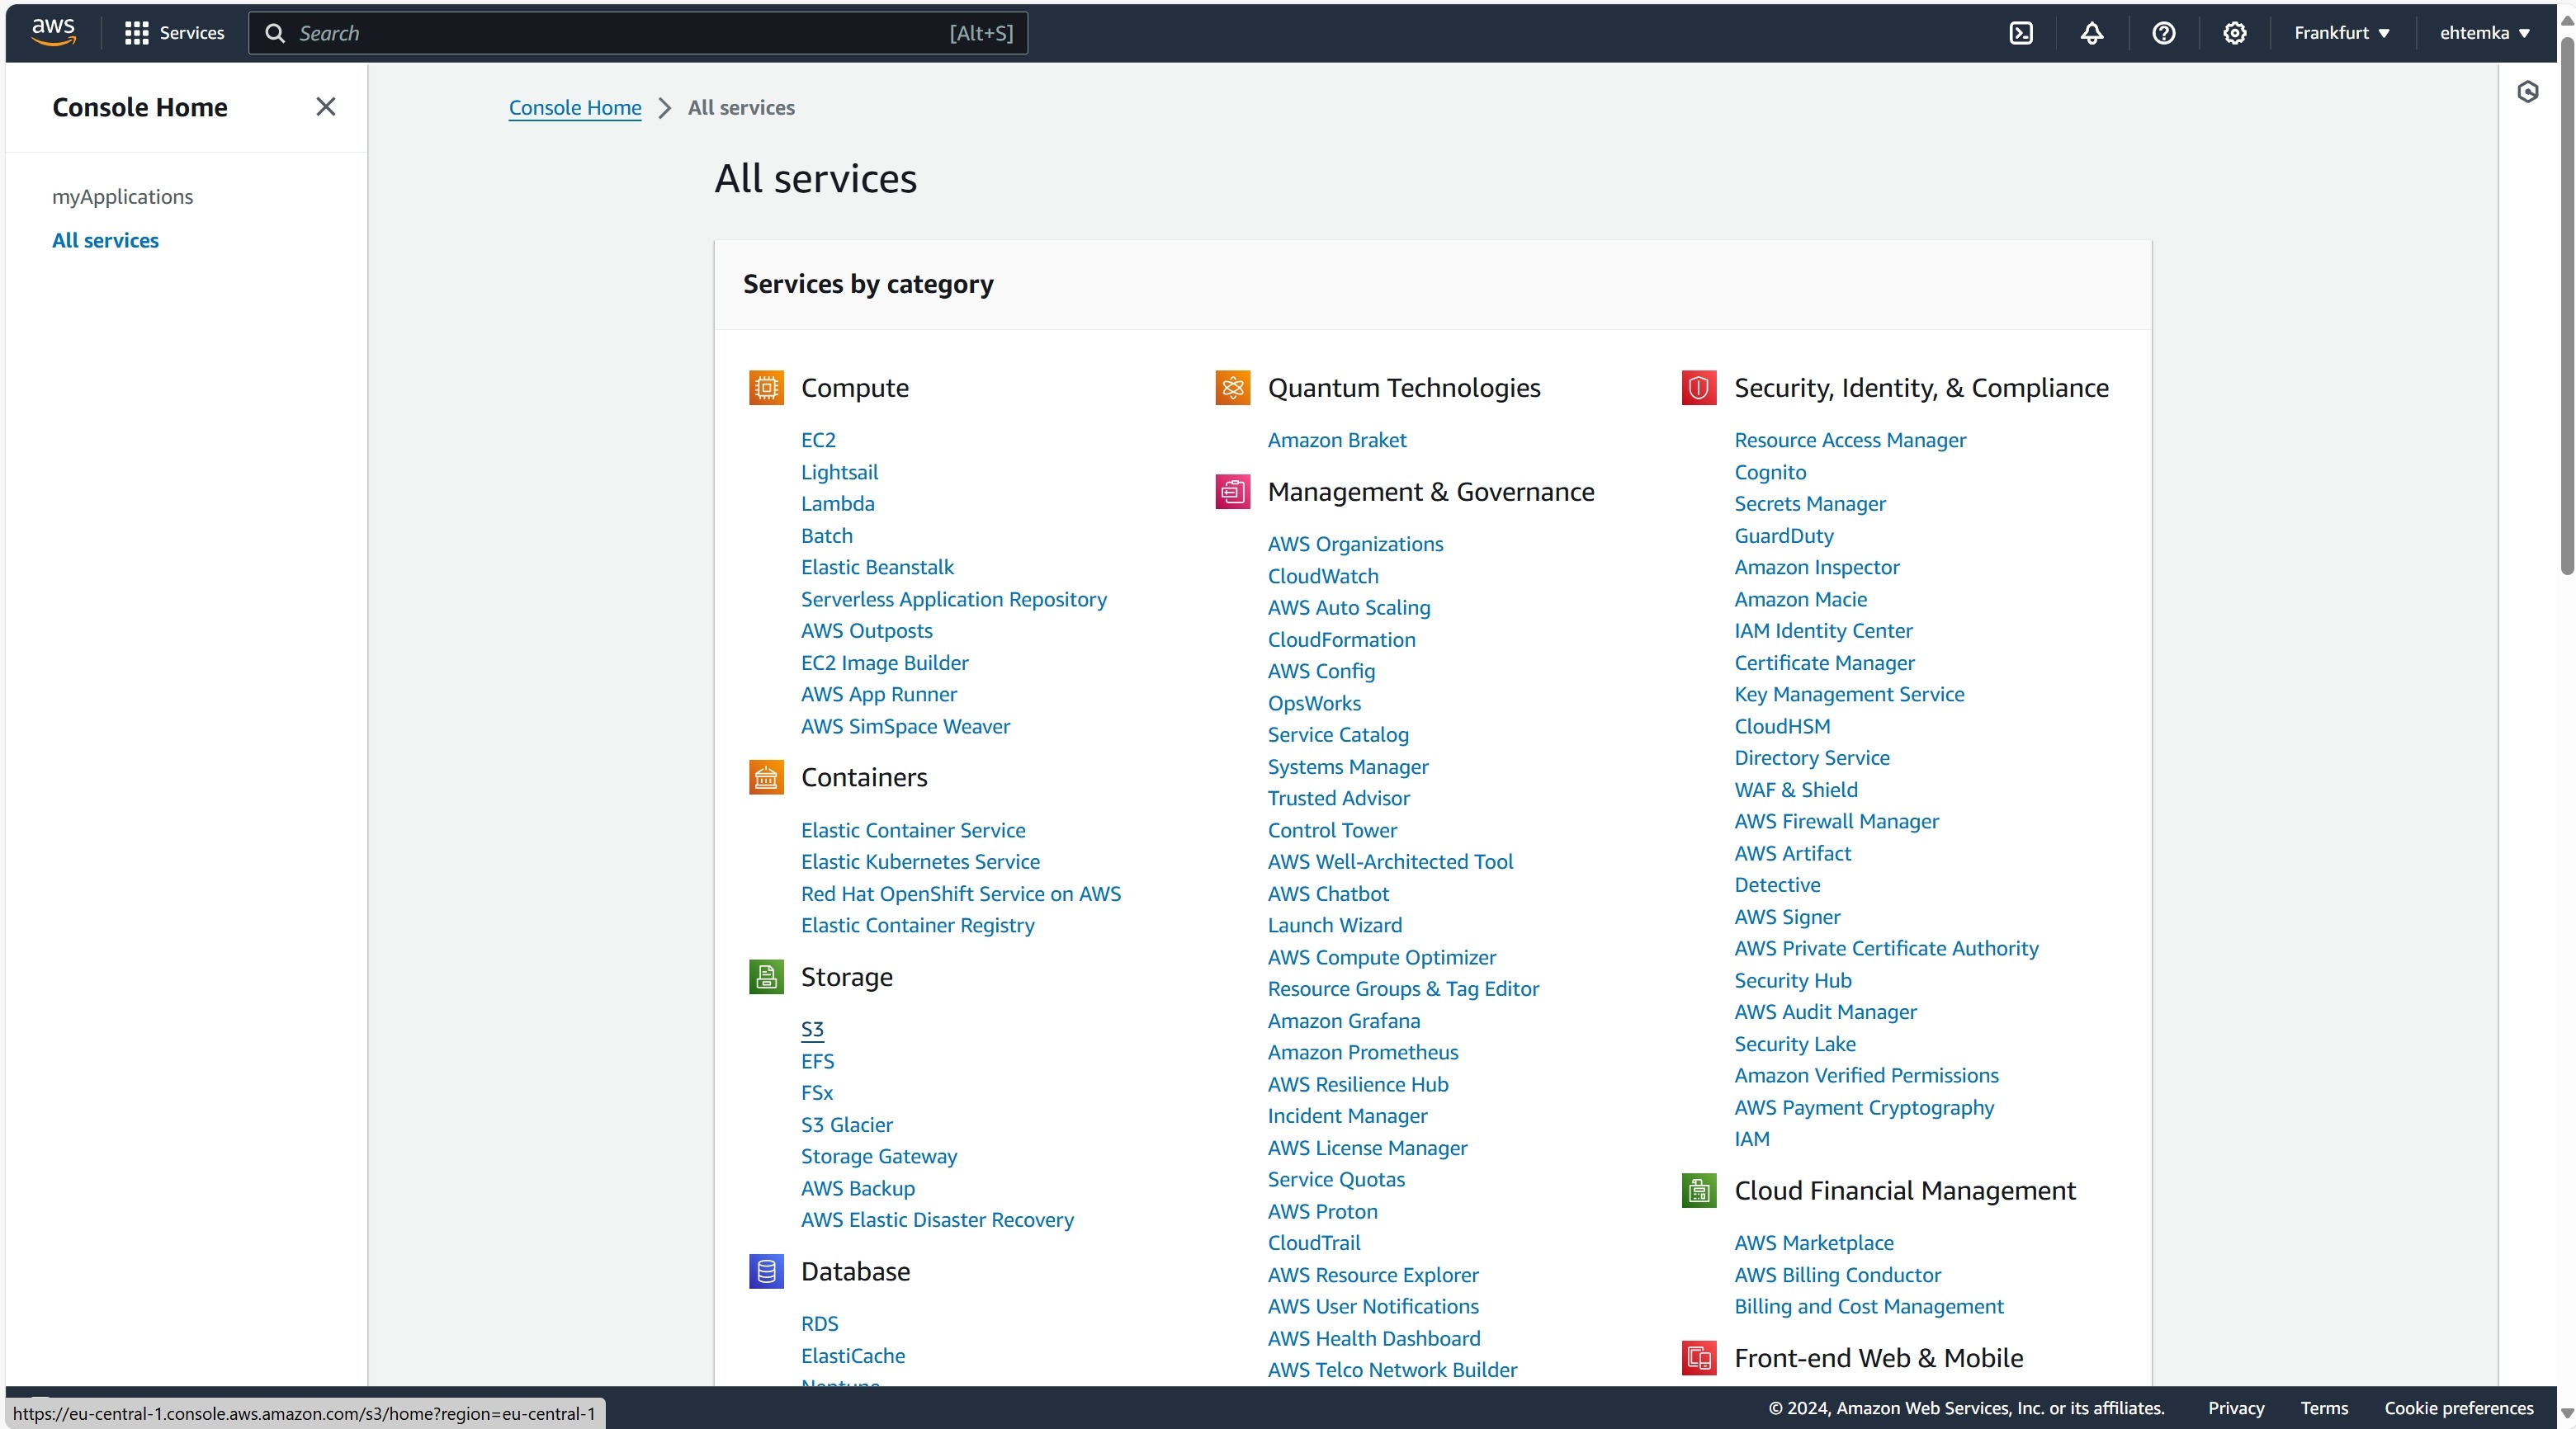Open AWS Marketplace

coord(1814,1243)
